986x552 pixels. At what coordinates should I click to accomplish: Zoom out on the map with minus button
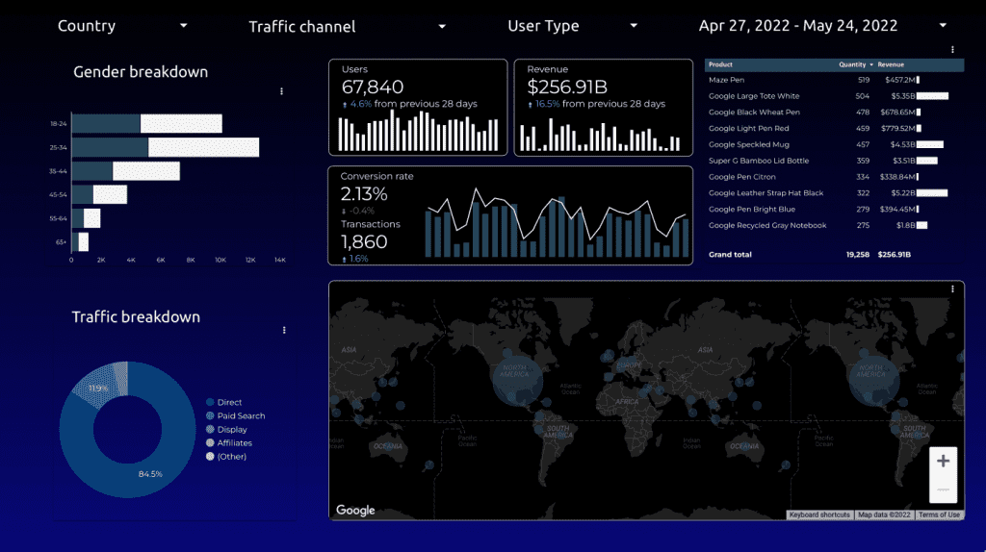[943, 489]
